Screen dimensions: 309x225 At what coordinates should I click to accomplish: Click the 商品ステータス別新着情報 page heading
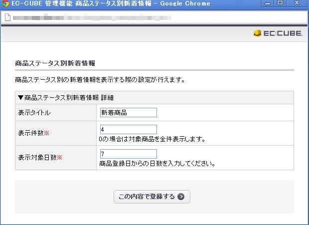[x=55, y=63]
